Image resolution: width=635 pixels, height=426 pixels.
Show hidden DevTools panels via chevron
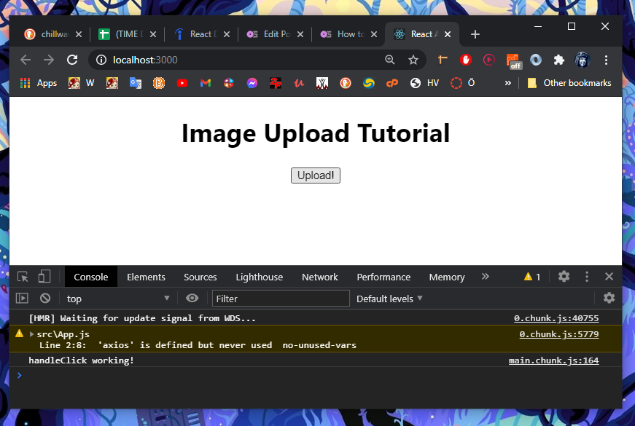[486, 277]
